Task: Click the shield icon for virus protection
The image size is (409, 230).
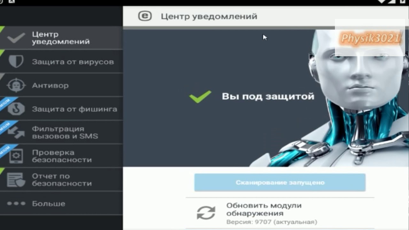Action: point(16,62)
